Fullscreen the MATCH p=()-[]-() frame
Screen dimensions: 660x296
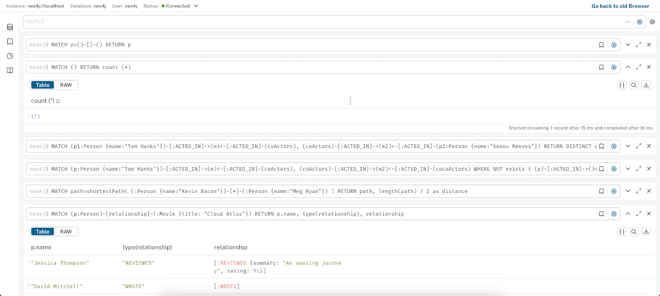coord(639,45)
